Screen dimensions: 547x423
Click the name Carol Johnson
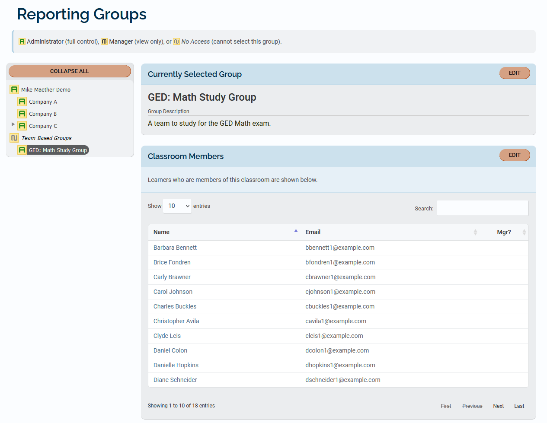(173, 292)
